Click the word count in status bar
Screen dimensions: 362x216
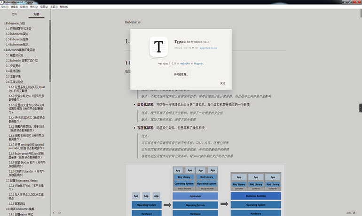click(351, 213)
